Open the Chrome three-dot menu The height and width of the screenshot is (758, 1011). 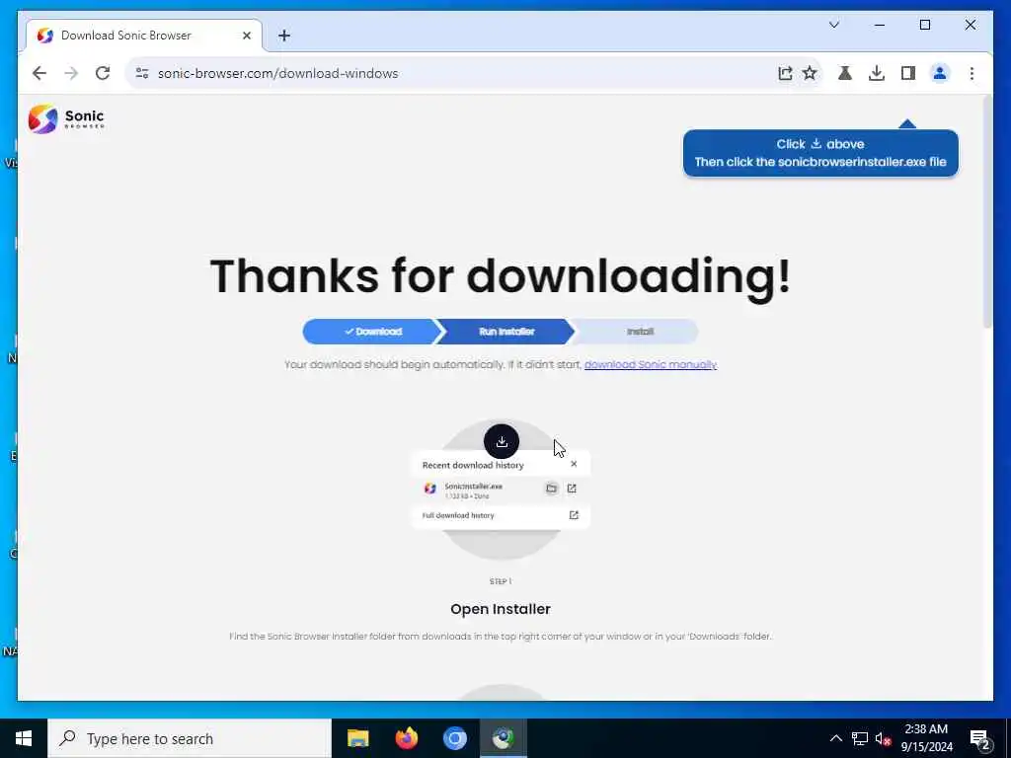[972, 73]
